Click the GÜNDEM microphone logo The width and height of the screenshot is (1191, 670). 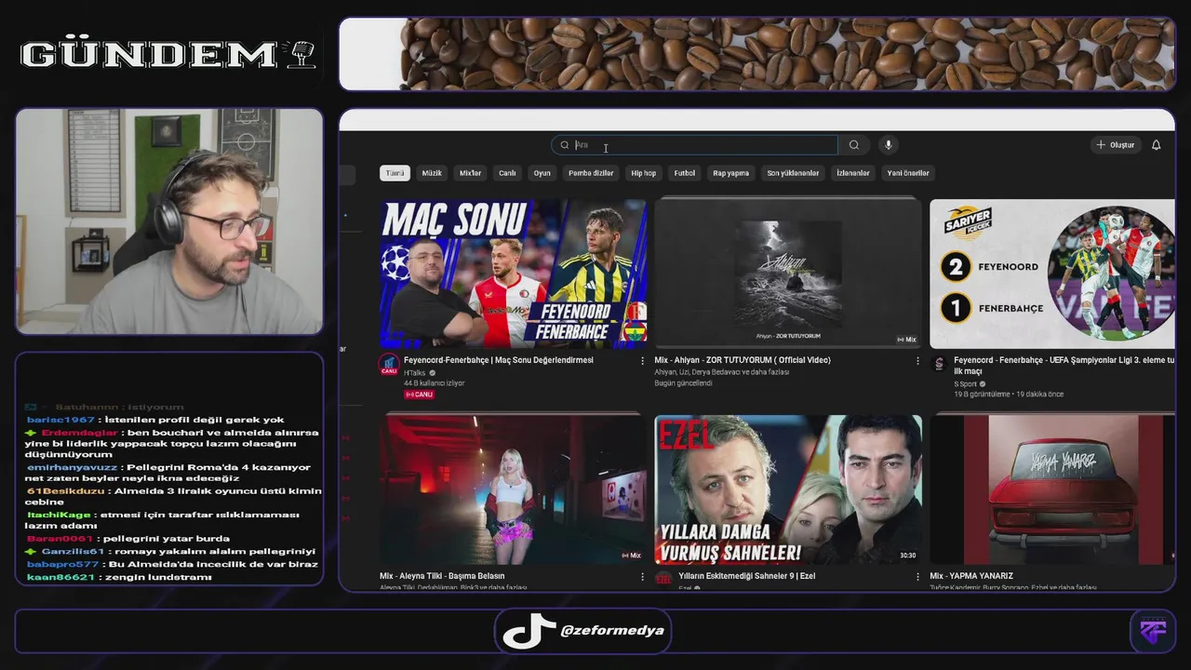[168, 55]
